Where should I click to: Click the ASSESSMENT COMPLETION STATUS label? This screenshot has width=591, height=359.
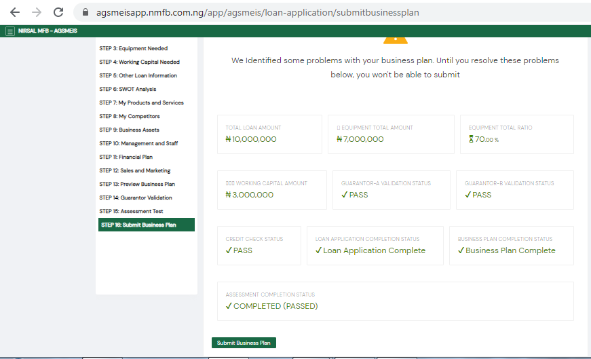pos(270,295)
